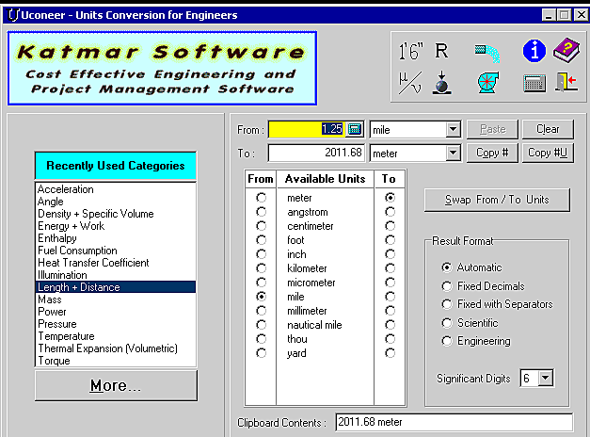
Task: Select inch as To unit
Action: (x=391, y=254)
